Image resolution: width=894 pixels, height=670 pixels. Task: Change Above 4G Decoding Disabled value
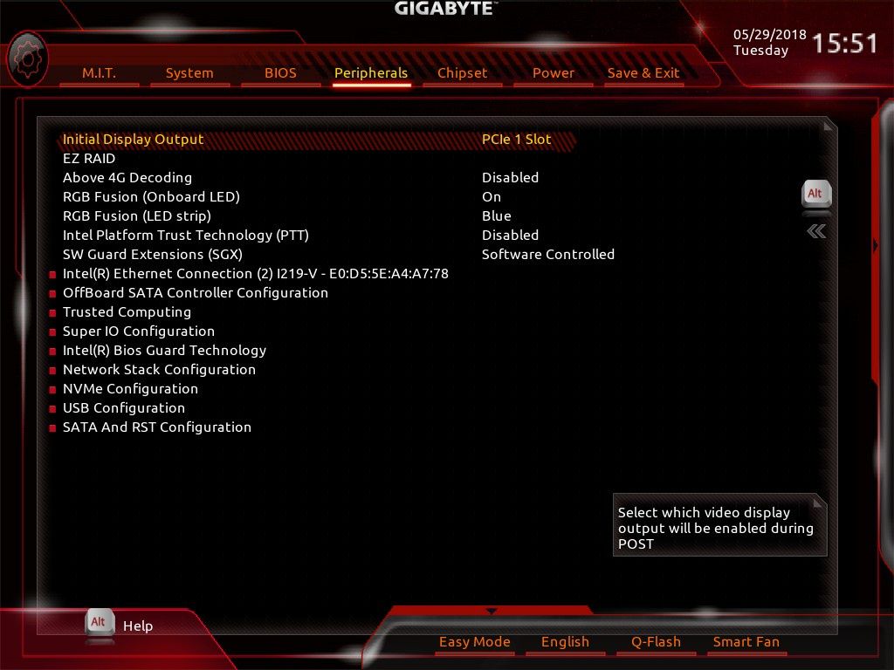pyautogui.click(x=510, y=178)
